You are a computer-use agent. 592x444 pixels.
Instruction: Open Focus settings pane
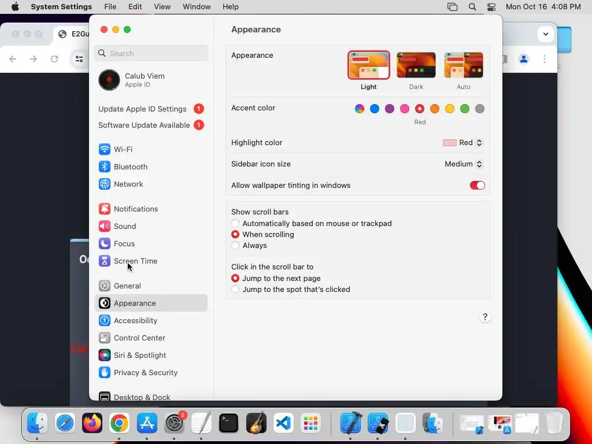pyautogui.click(x=151, y=243)
